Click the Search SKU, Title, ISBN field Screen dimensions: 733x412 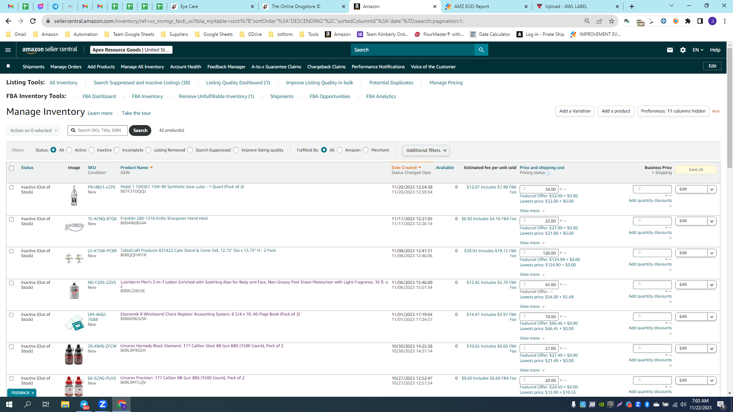(x=98, y=130)
